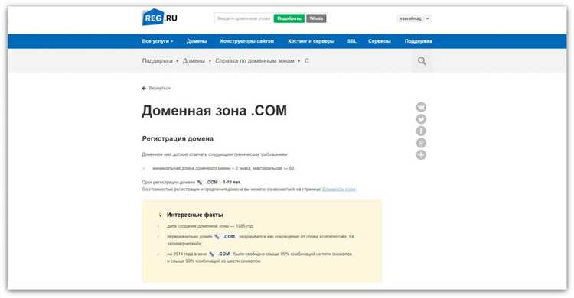Click Поддержка breadcrumb link
The width and height of the screenshot is (574, 298).
pyautogui.click(x=157, y=60)
